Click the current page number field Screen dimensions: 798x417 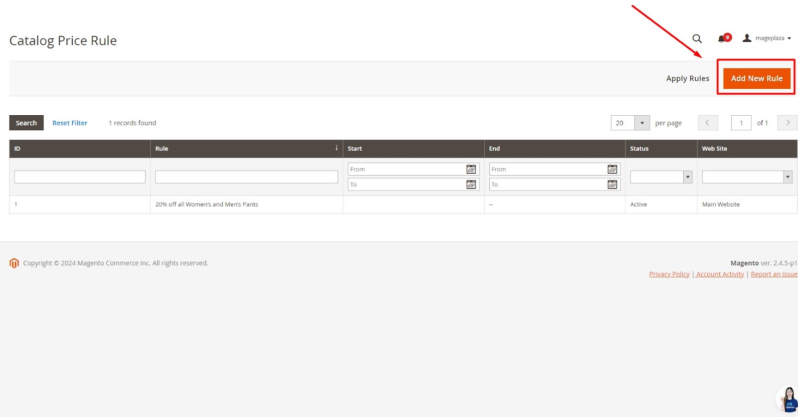pyautogui.click(x=741, y=123)
